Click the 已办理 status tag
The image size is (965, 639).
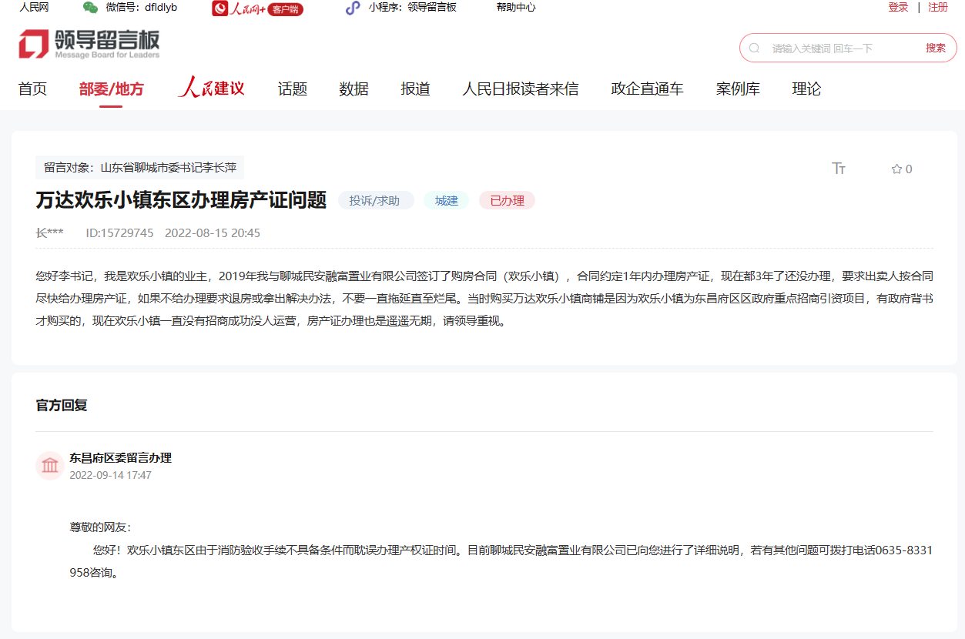click(507, 201)
